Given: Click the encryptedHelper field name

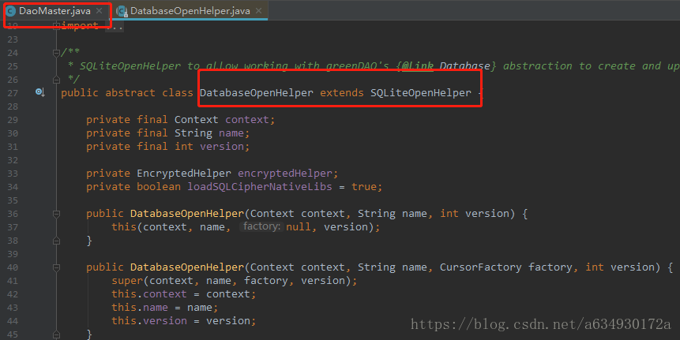Looking at the screenshot, I should point(284,174).
